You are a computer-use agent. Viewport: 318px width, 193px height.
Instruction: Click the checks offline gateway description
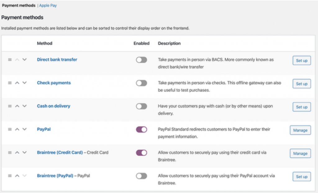[220, 86]
